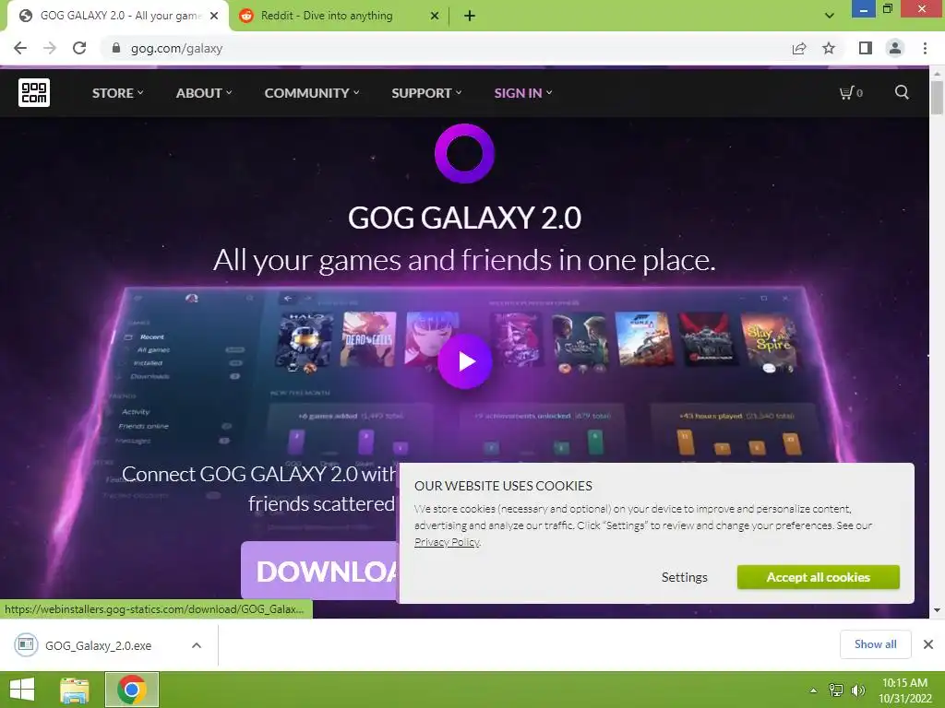Click the vertical scrollbar thumb

tap(937, 98)
